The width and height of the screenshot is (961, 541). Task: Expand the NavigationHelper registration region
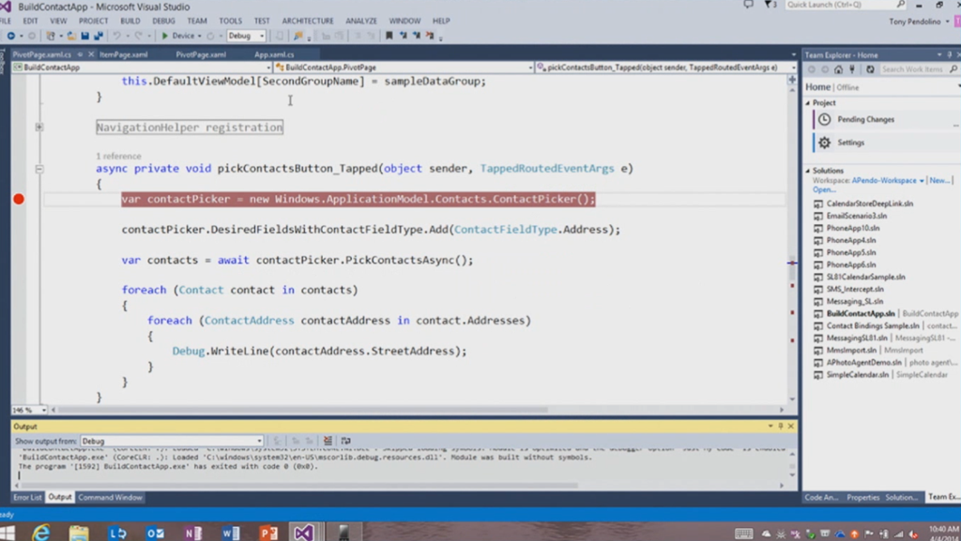[x=39, y=128]
